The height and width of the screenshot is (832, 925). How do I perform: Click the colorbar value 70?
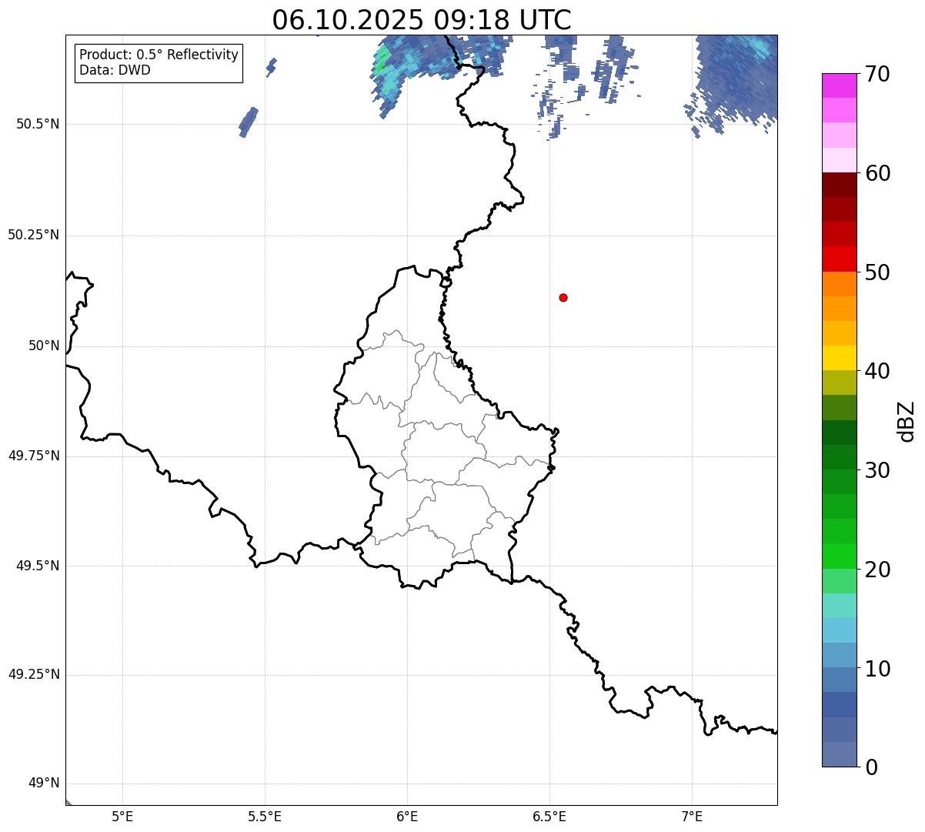pyautogui.click(x=877, y=75)
